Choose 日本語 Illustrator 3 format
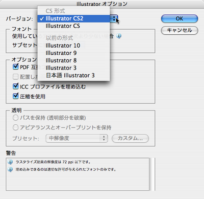Screen dimensions: 204x199 click(73, 75)
